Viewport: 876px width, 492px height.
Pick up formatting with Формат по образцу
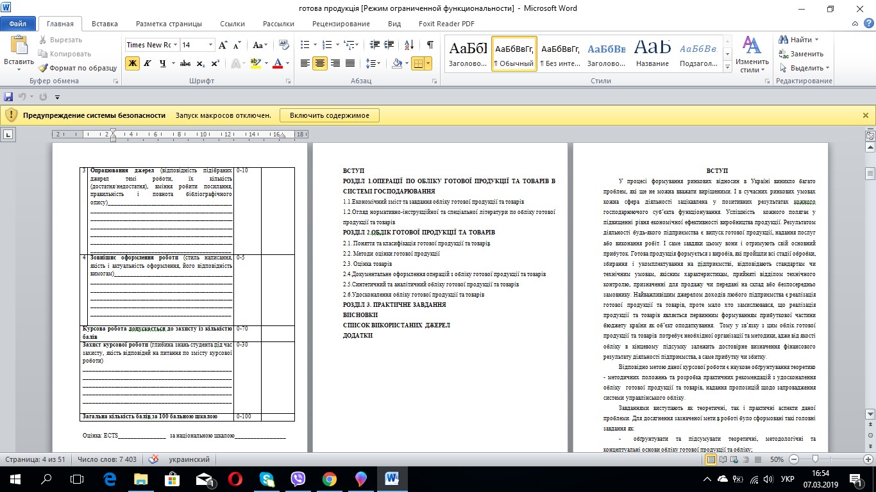(x=77, y=68)
